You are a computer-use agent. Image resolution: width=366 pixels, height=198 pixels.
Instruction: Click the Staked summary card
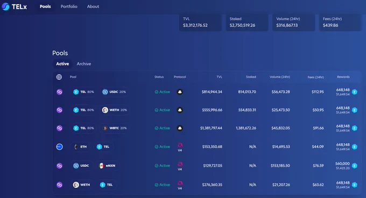pos(247,23)
